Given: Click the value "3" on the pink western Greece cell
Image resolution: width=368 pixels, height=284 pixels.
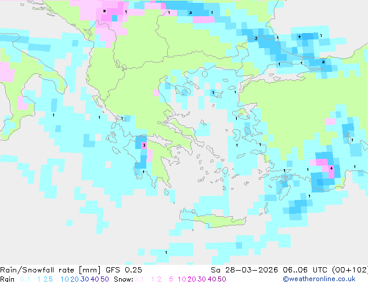Looking at the screenshot, I should 144,145.
